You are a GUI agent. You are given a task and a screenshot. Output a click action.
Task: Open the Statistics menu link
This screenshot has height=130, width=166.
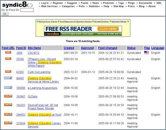pyautogui.click(x=94, y=6)
